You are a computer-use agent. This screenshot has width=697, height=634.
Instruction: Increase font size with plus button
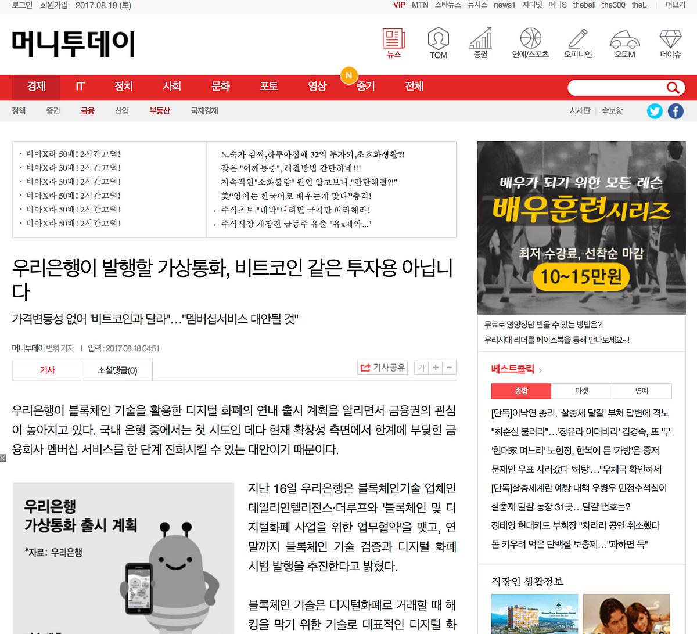point(436,368)
